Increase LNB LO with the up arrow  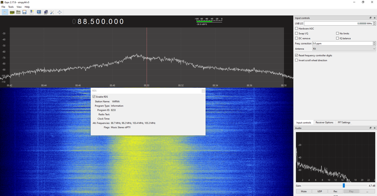point(374,22)
